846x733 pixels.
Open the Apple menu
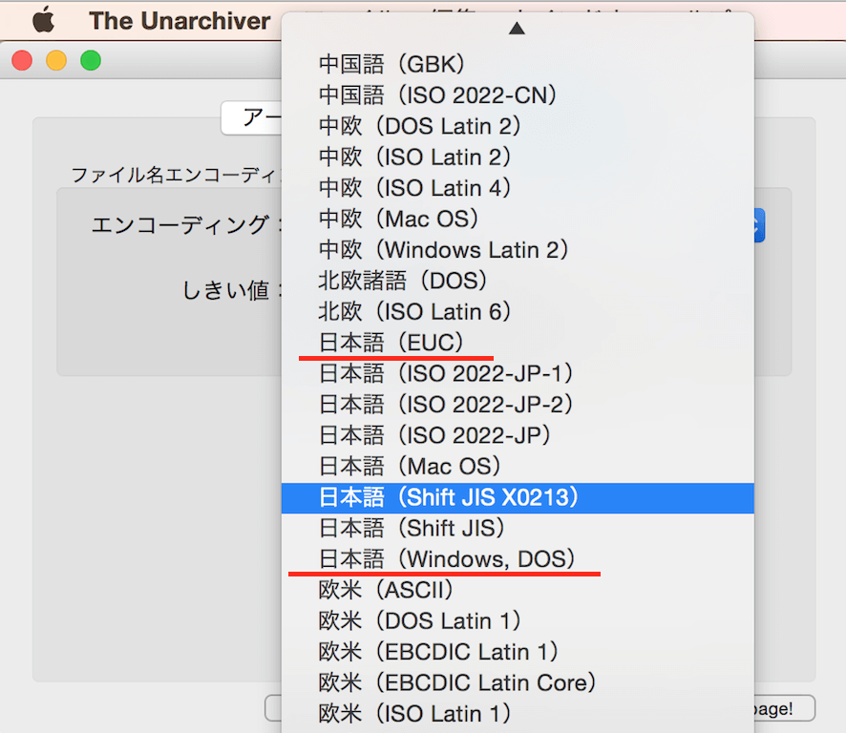coord(43,20)
